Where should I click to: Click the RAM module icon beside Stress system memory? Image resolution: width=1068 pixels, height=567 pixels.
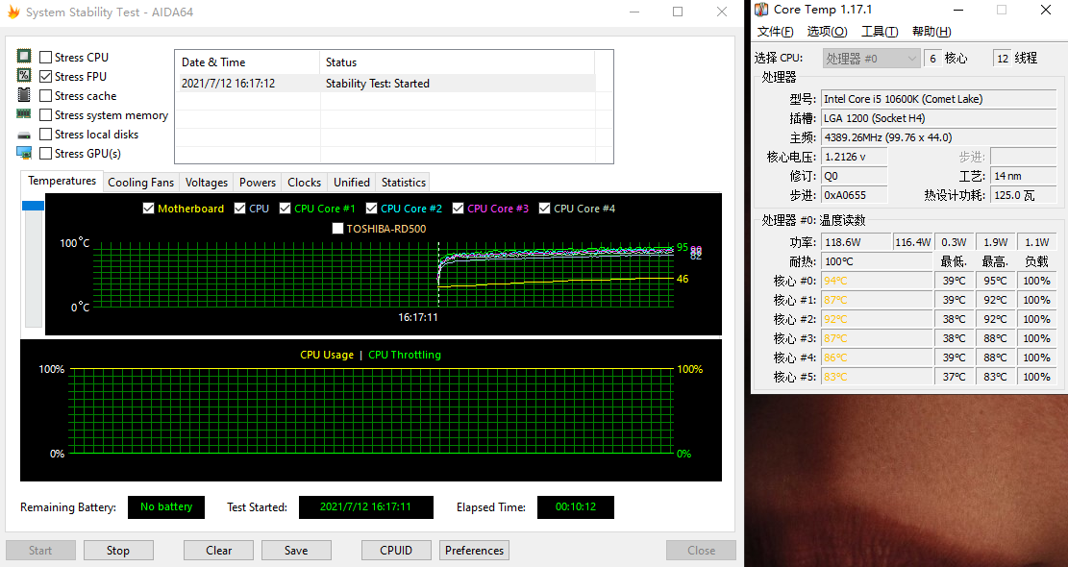[24, 113]
